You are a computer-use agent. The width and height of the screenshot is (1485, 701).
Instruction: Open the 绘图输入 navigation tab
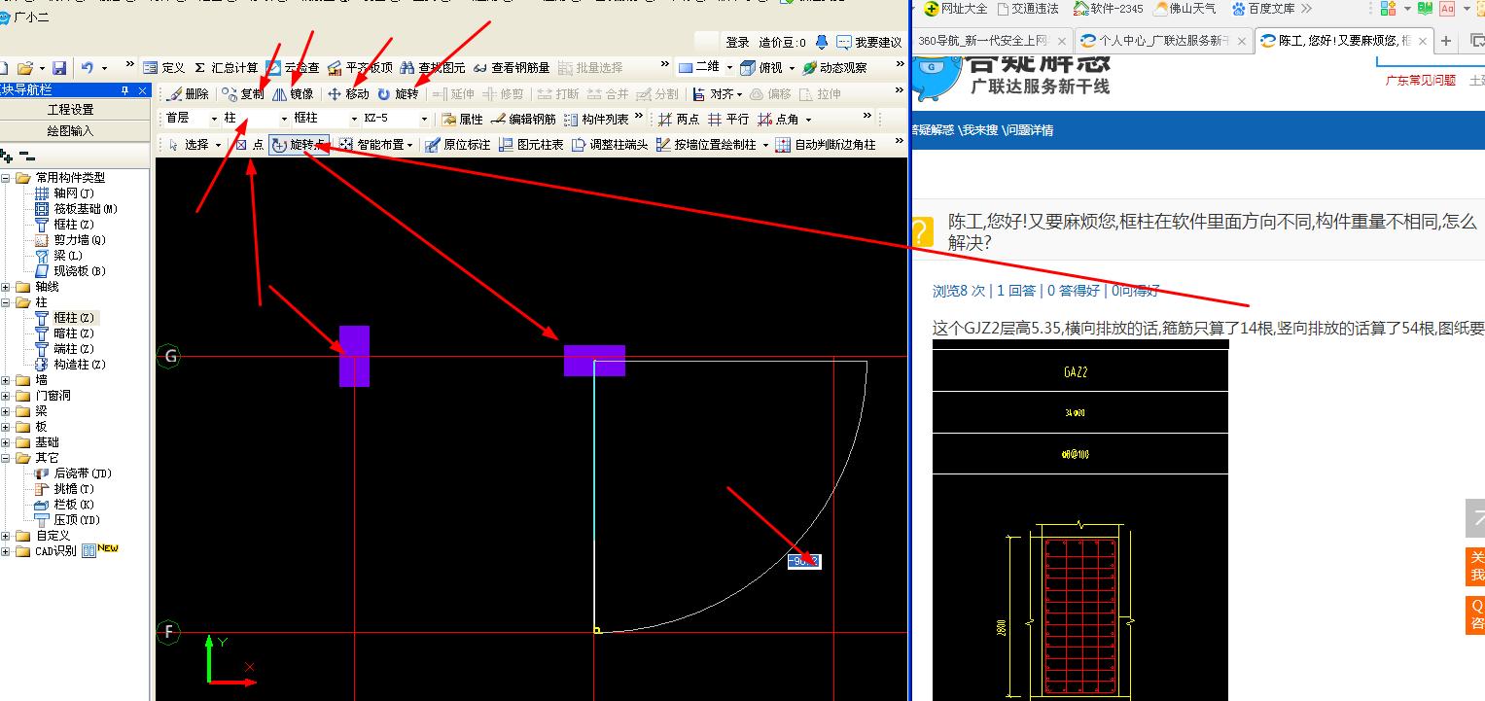[71, 131]
